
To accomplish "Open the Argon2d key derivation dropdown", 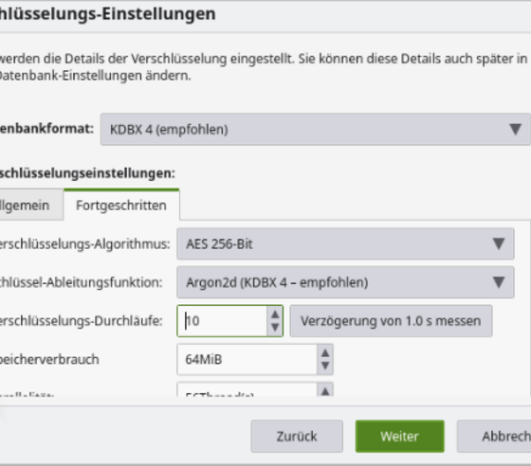I will 345,282.
